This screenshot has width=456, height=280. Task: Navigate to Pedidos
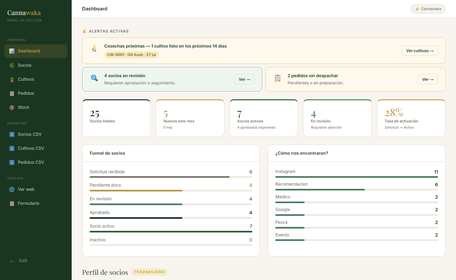(36, 93)
